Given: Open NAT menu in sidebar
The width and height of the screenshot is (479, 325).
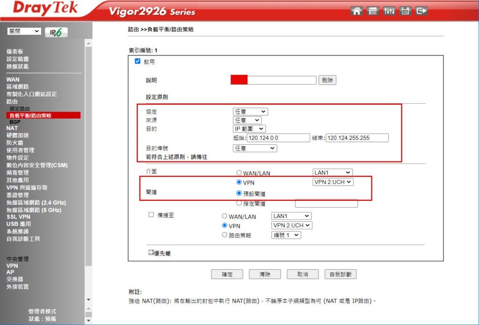Looking at the screenshot, I should coord(12,128).
